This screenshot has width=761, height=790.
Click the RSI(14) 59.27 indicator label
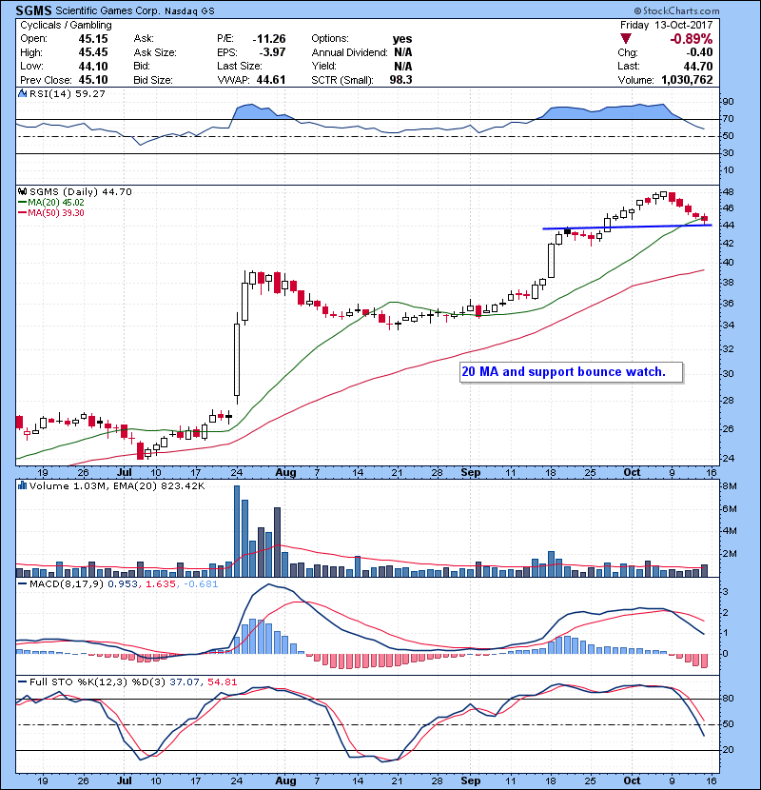pyautogui.click(x=67, y=93)
